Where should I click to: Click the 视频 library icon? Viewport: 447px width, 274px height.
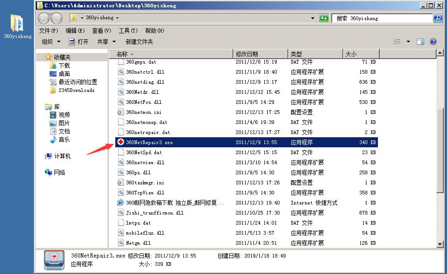click(x=53, y=115)
